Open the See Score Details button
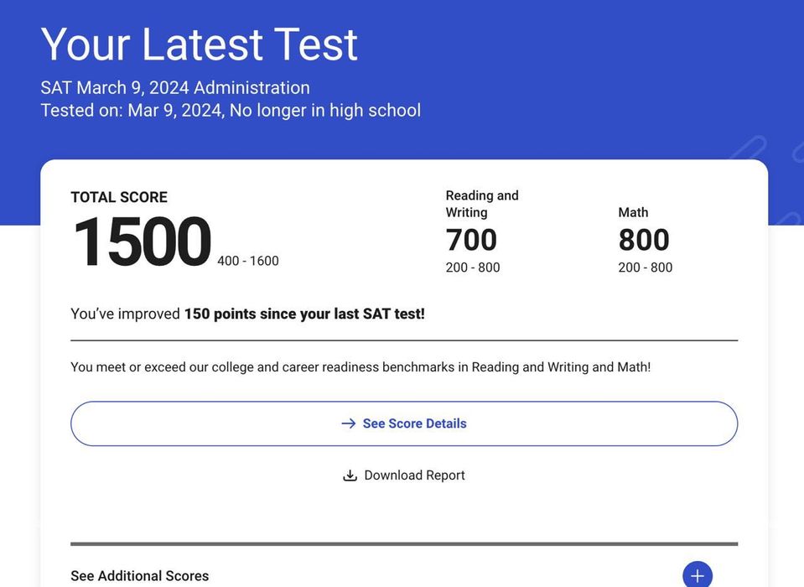 404,423
